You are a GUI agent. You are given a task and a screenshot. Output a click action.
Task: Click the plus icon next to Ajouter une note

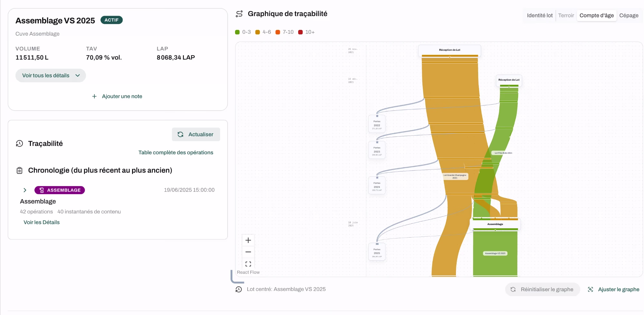click(94, 96)
